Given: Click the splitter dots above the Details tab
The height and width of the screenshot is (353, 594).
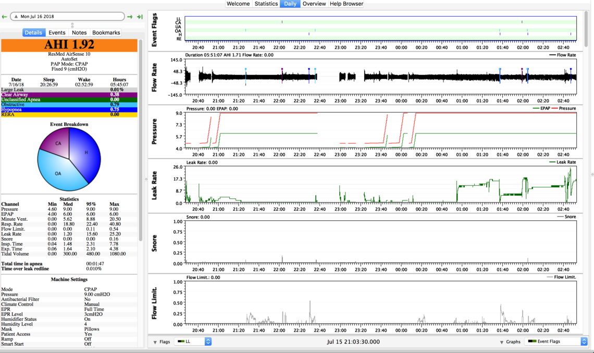Looking at the screenshot, I should 72,25.
